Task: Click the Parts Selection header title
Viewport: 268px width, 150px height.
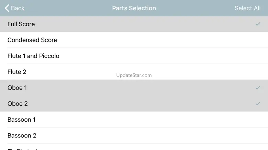Action: (x=134, y=8)
